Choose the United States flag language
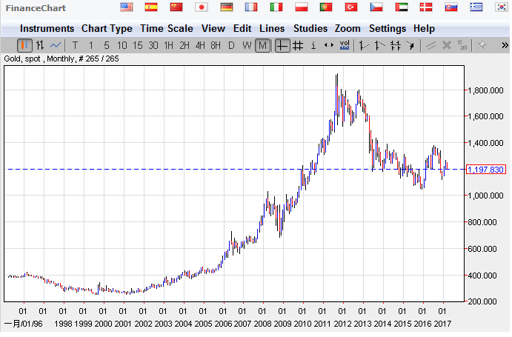The width and height of the screenshot is (512, 337). (127, 7)
